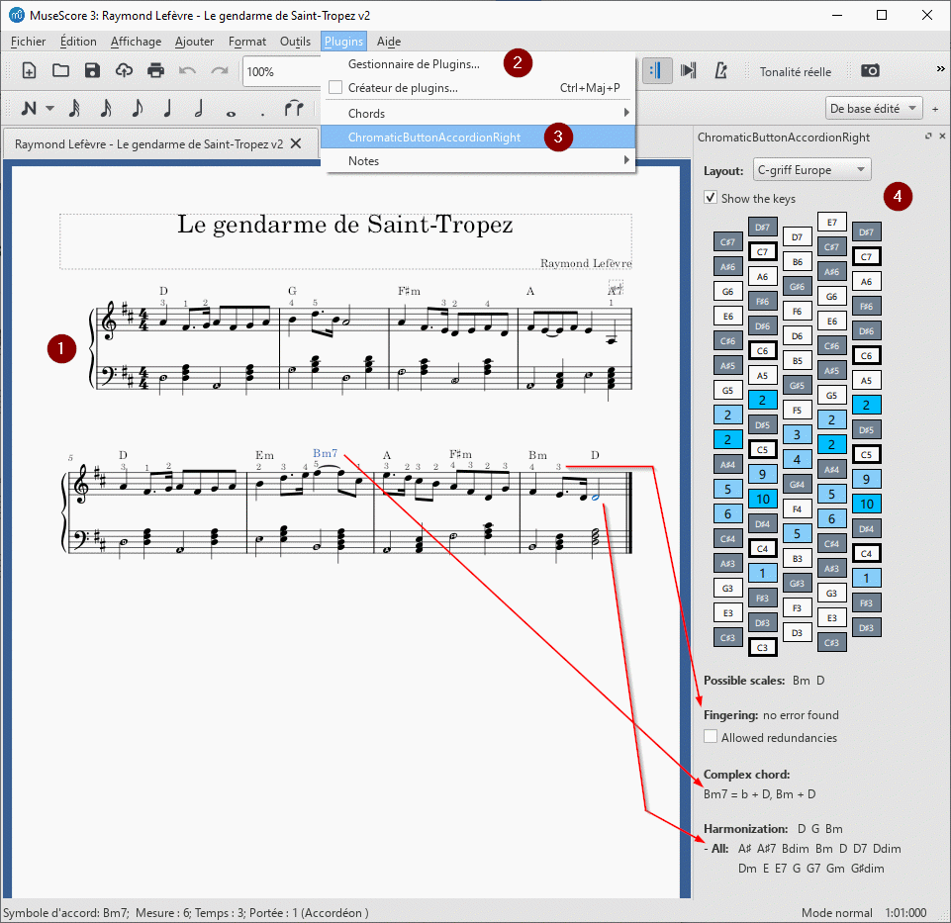
Task: Click the Undo arrow icon
Action: pyautogui.click(x=187, y=70)
